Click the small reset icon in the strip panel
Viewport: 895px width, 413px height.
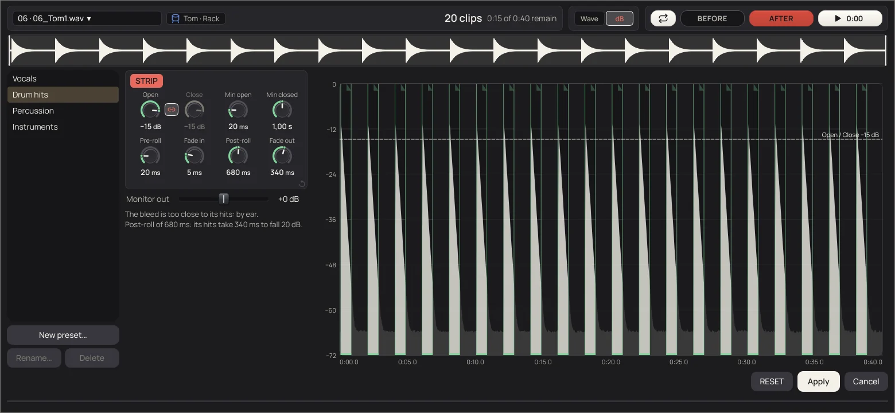302,184
